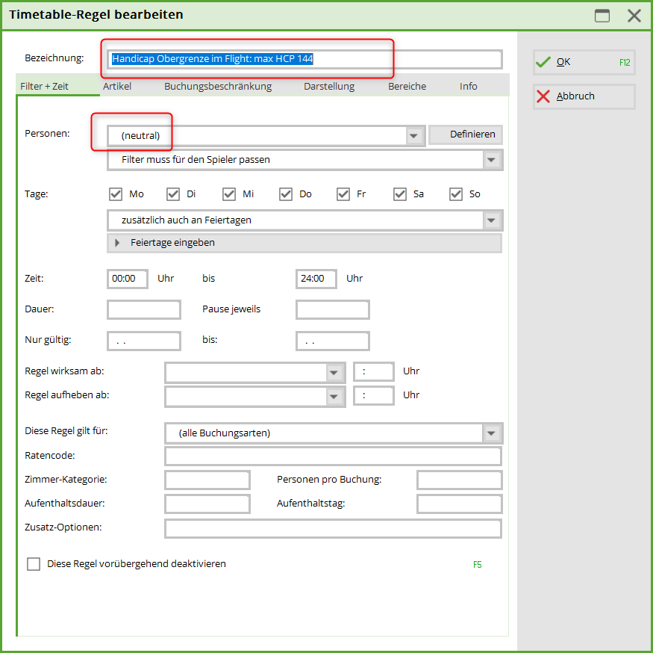
Task: Click the Definieren button
Action: point(466,134)
